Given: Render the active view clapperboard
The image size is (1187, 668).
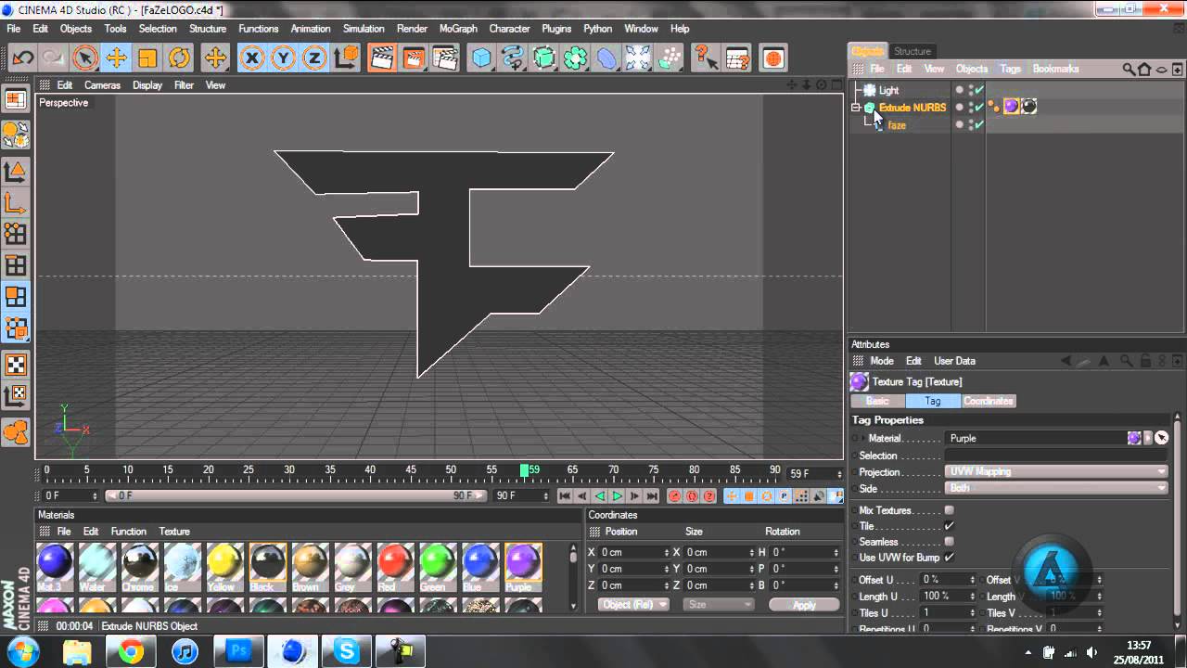Looking at the screenshot, I should pos(381,58).
